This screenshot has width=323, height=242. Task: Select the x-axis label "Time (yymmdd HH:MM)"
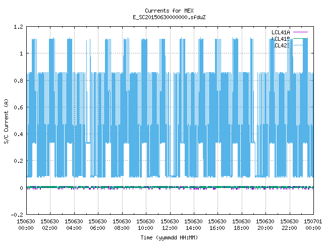[x=169, y=237]
